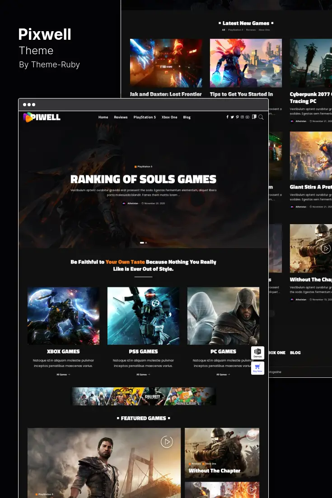The height and width of the screenshot is (498, 332).
Task: Open the bookmarks reading list icon
Action: click(254, 117)
